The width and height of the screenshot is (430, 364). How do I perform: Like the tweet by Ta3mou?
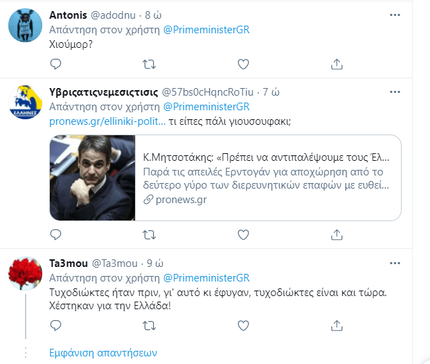coord(243,325)
